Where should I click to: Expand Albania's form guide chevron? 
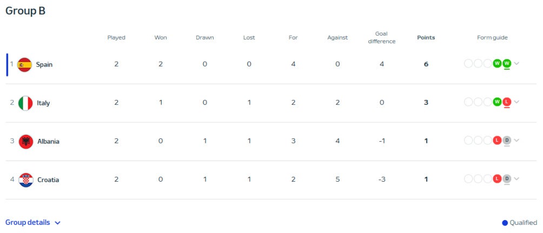coord(517,141)
